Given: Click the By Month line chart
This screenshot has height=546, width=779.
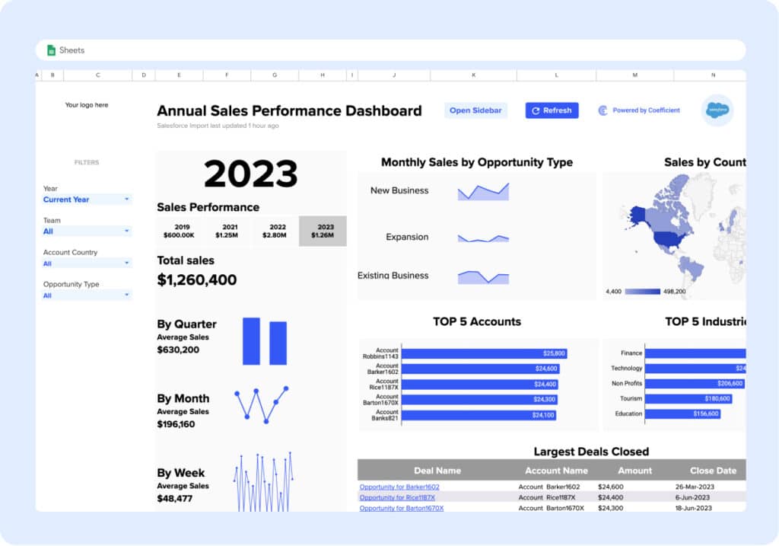Looking at the screenshot, I should point(262,404).
